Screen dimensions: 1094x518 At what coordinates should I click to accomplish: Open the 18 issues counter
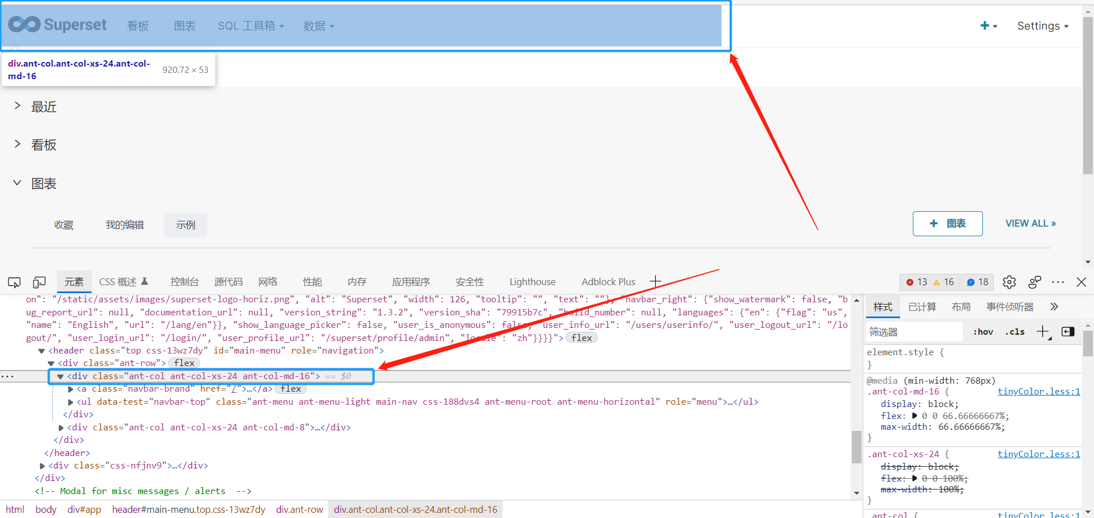pyautogui.click(x=977, y=282)
